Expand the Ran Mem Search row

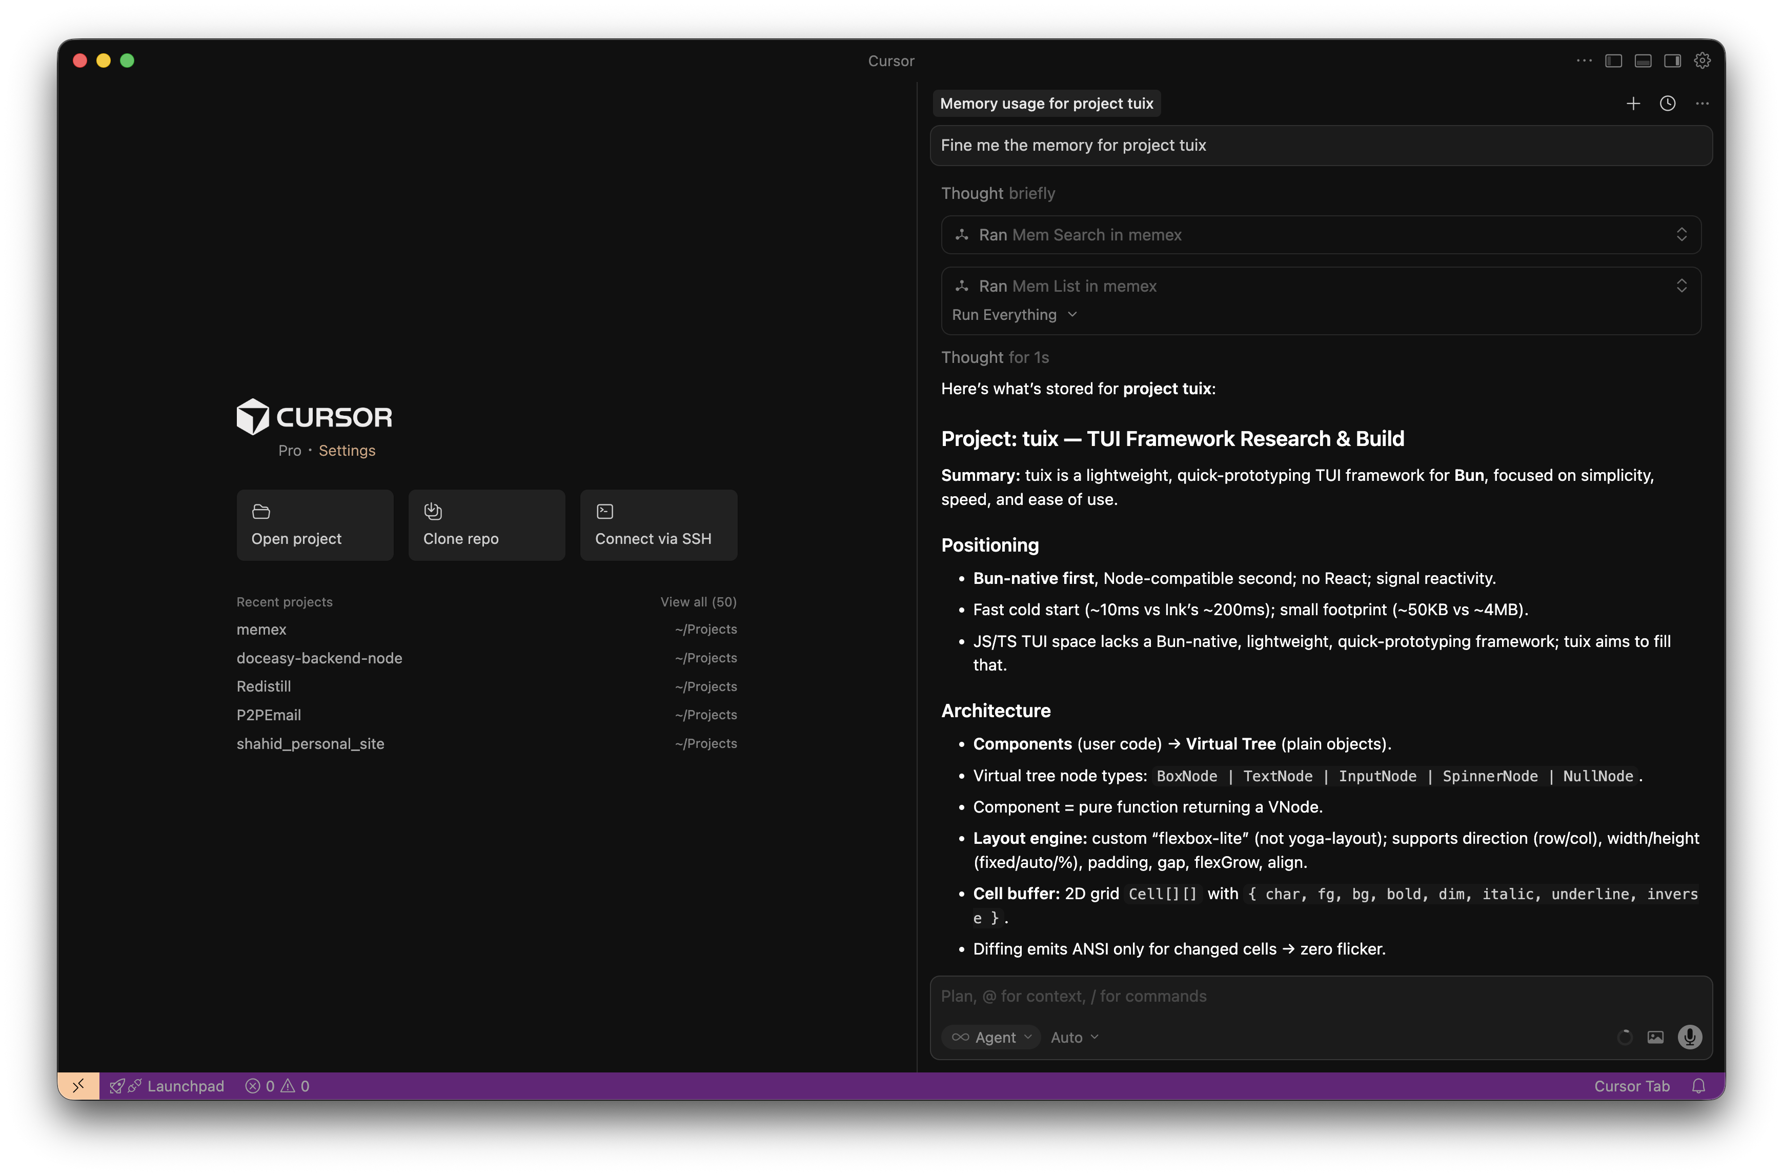coord(1682,235)
